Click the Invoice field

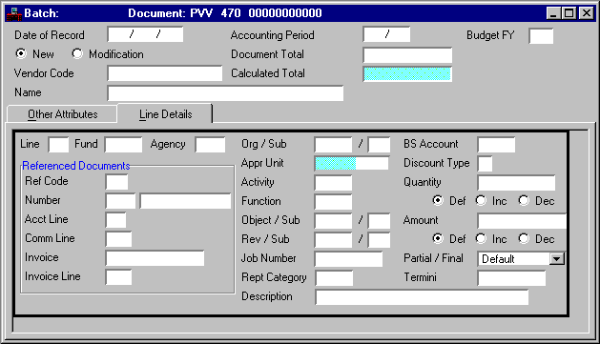point(155,258)
